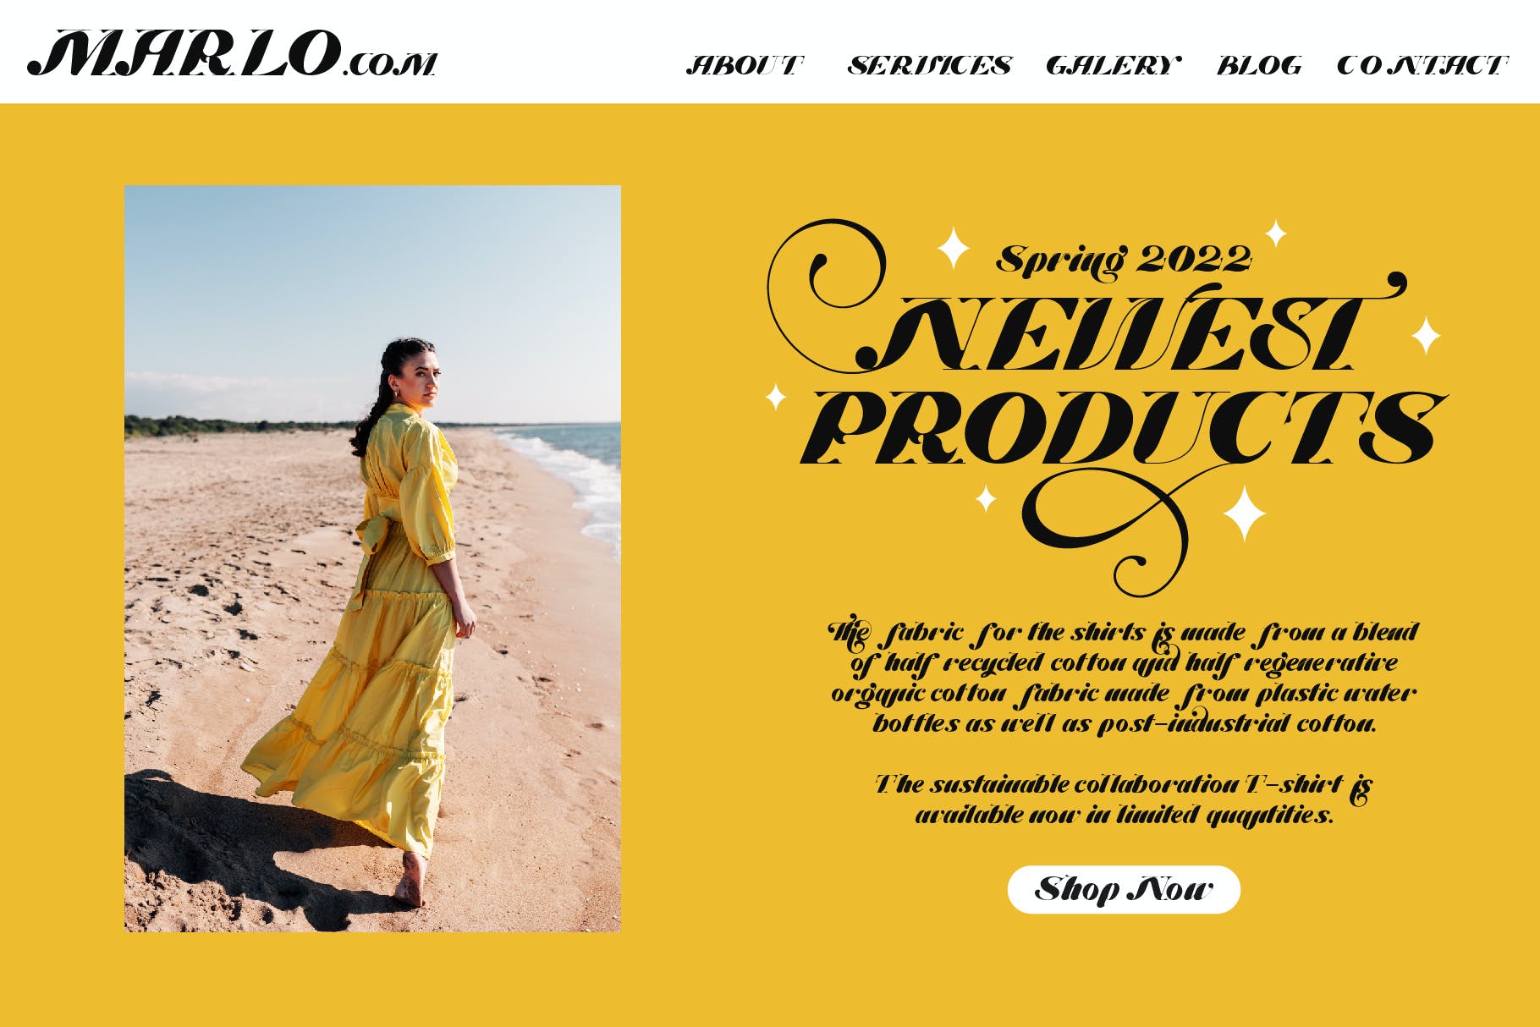Screen dimensions: 1540x1027
Task: Click the PRODUCTS headline text
Action: (x=1124, y=427)
